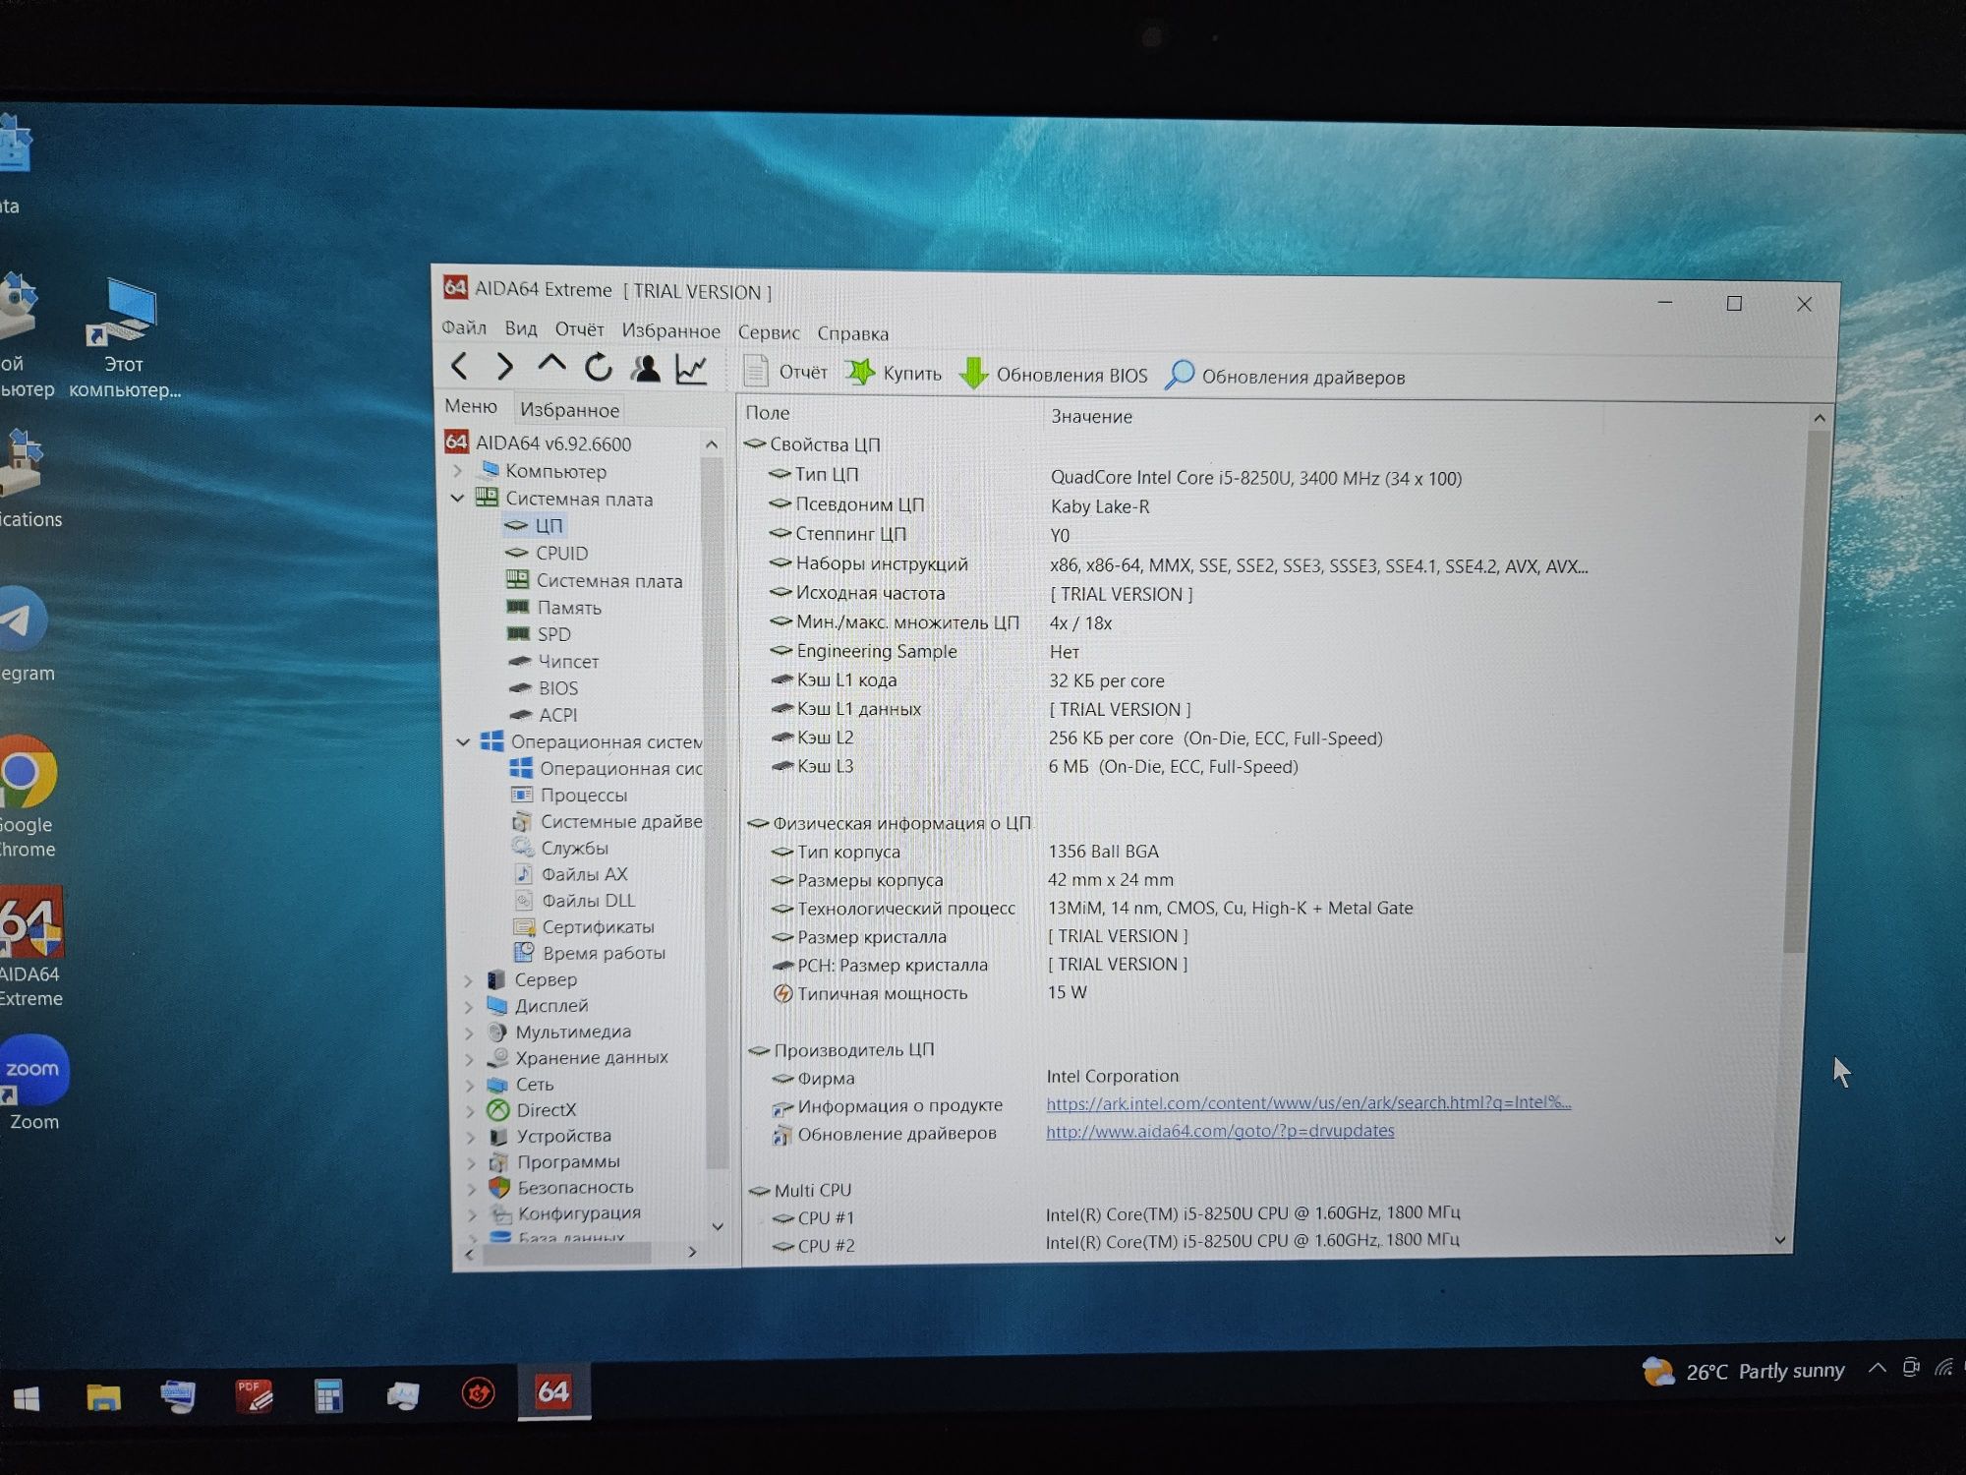Select the Память tree item
The width and height of the screenshot is (1966, 1475).
[554, 608]
